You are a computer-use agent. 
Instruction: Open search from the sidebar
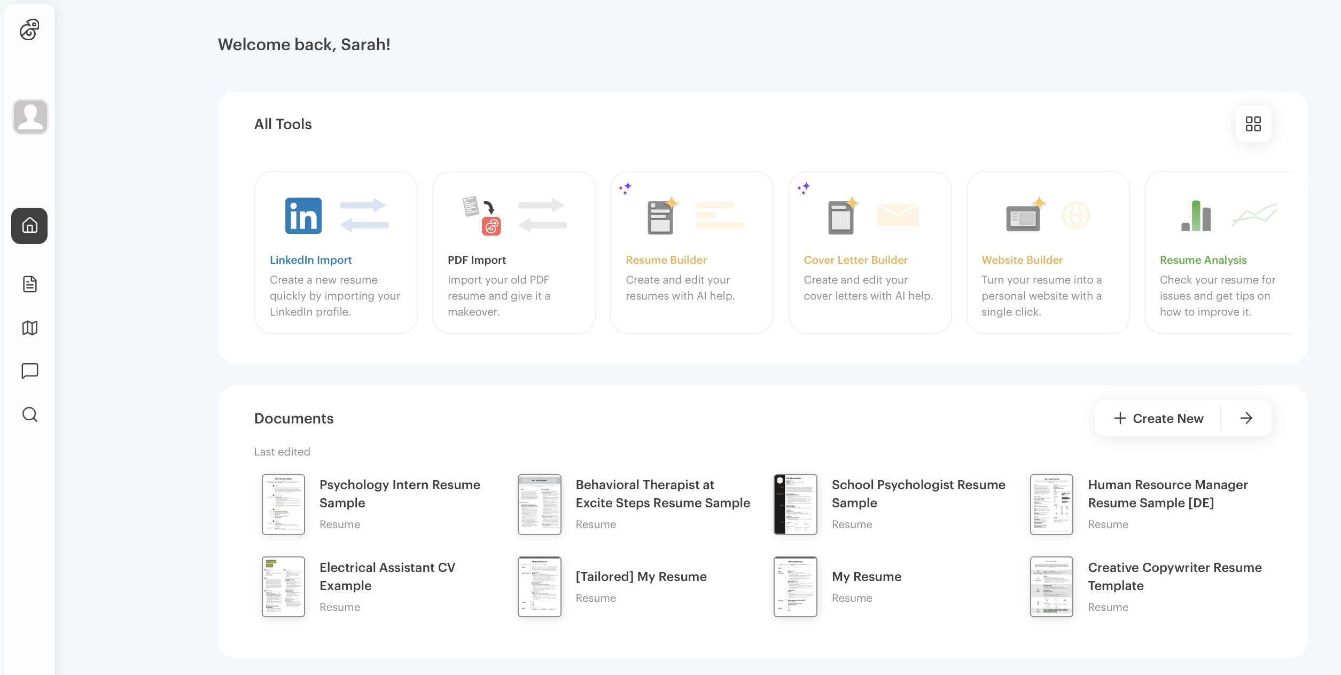coord(29,414)
